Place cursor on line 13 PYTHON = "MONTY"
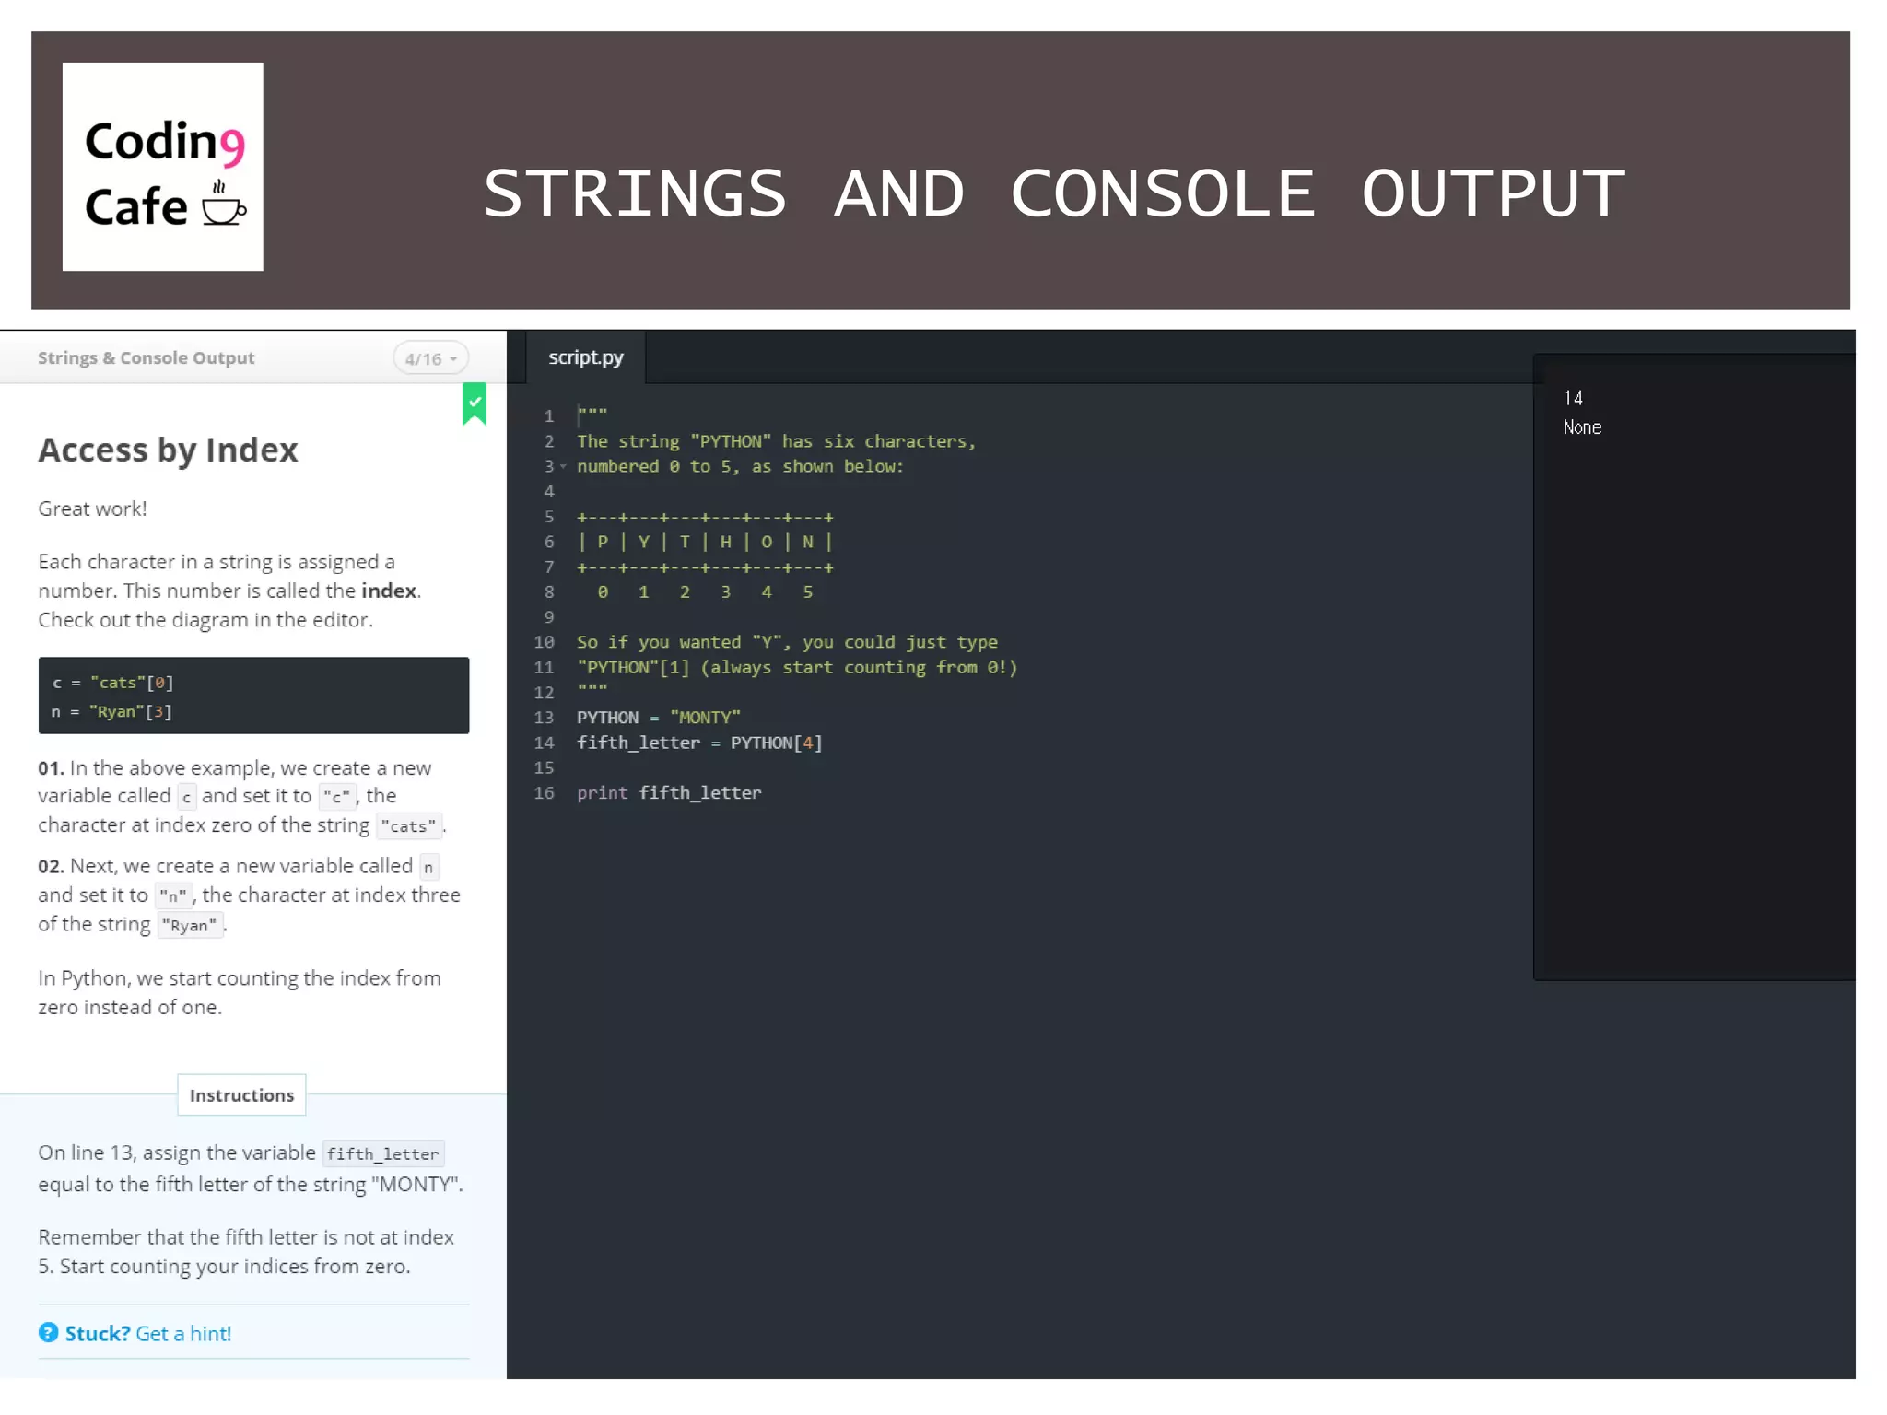Screen dimensions: 1887x1415 pyautogui.click(x=658, y=718)
